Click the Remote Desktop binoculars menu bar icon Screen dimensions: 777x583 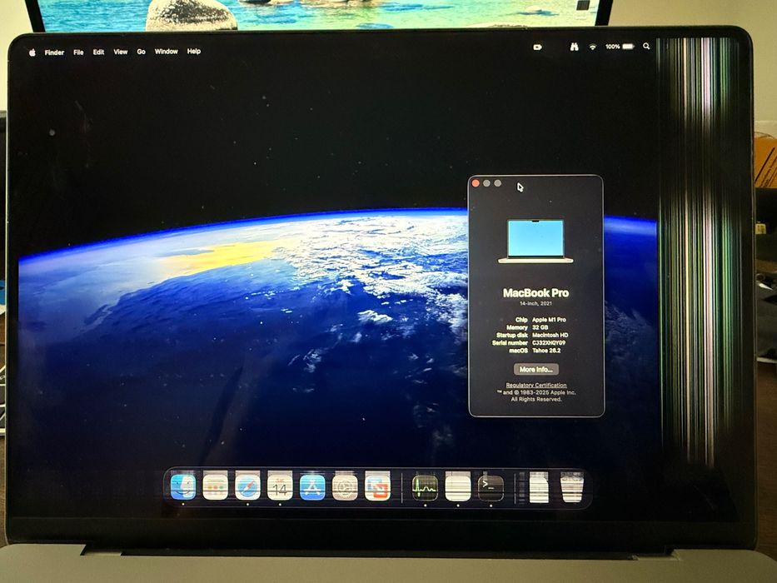click(574, 47)
